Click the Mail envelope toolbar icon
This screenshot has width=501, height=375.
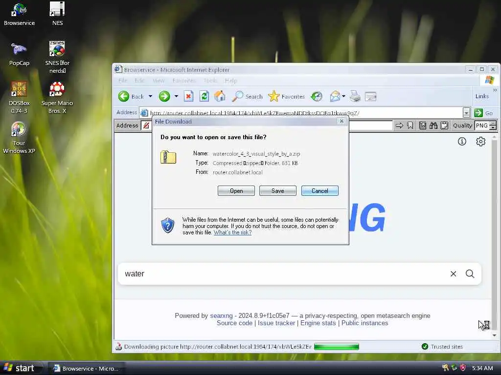[335, 96]
